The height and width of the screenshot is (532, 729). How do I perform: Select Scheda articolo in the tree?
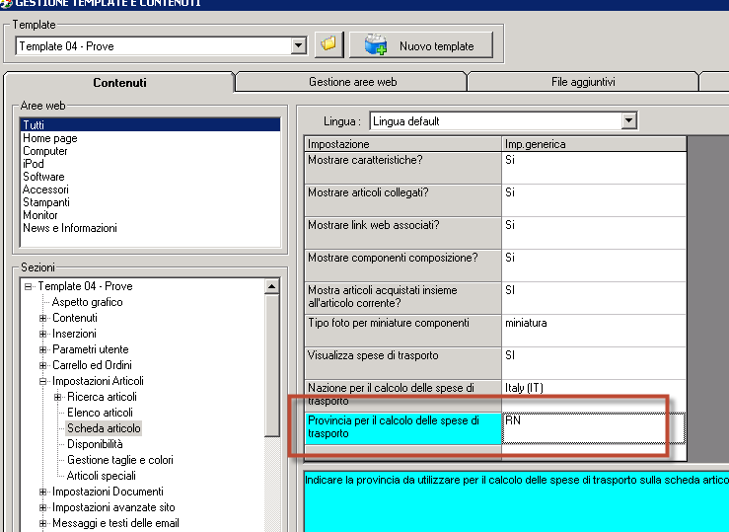(104, 428)
